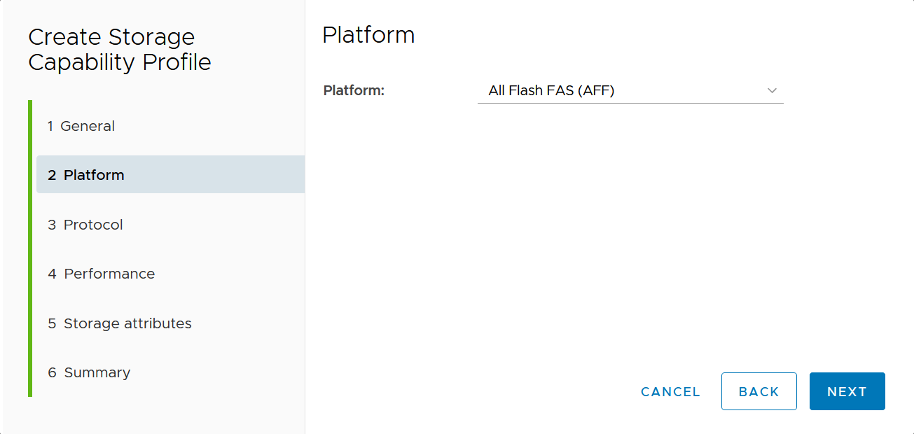Proceed with the NEXT button

(x=847, y=392)
